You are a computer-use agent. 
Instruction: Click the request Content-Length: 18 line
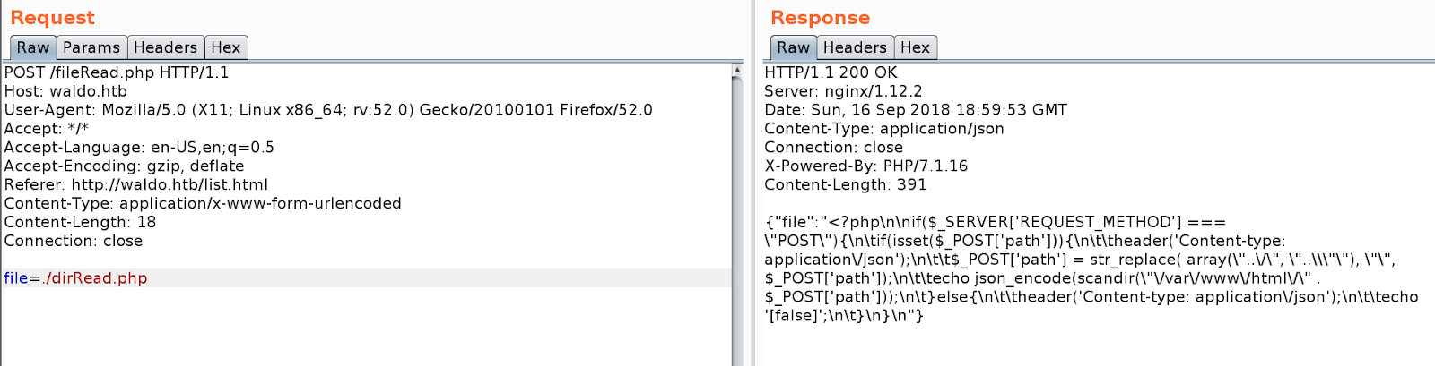(x=80, y=223)
